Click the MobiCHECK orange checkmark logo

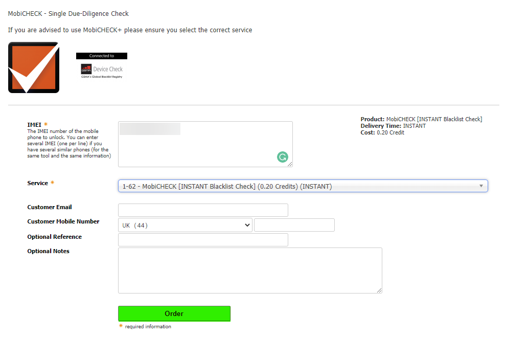pyautogui.click(x=34, y=67)
